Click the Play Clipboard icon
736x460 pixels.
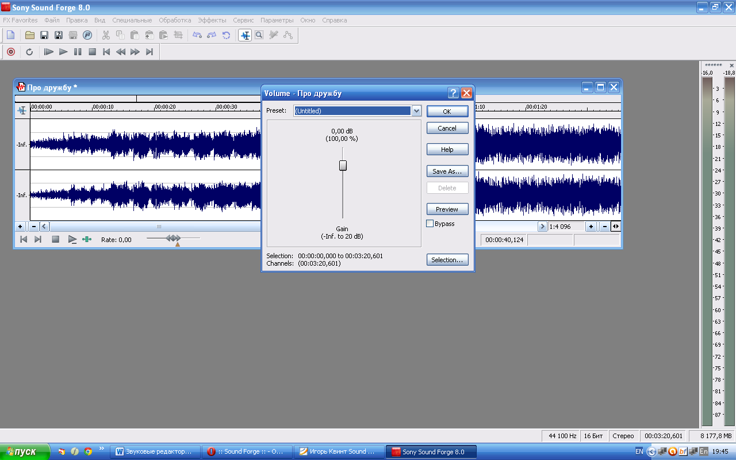coord(163,35)
